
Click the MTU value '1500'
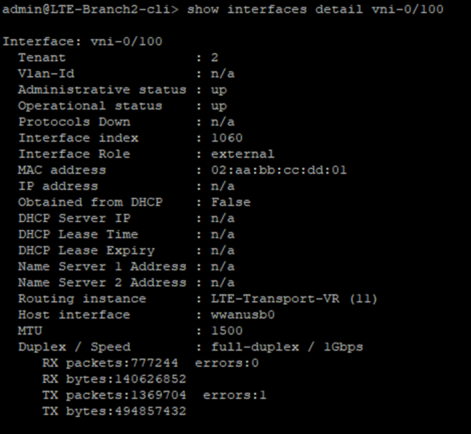click(227, 331)
